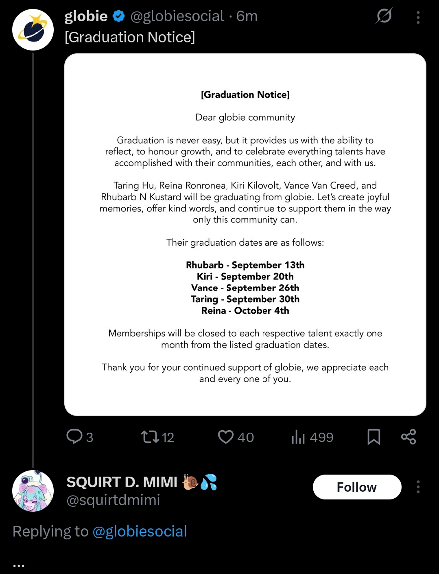Like the Graduation Notice tweet
This screenshot has width=439, height=574.
(226, 437)
